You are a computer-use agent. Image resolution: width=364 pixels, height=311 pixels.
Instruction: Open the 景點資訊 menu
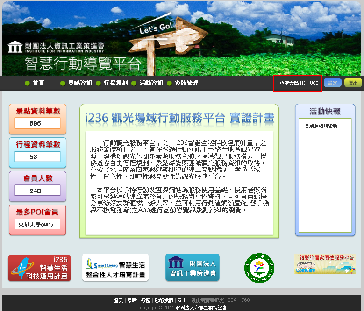point(80,83)
